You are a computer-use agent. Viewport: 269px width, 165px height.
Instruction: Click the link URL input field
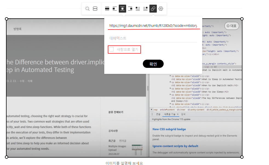153,25
